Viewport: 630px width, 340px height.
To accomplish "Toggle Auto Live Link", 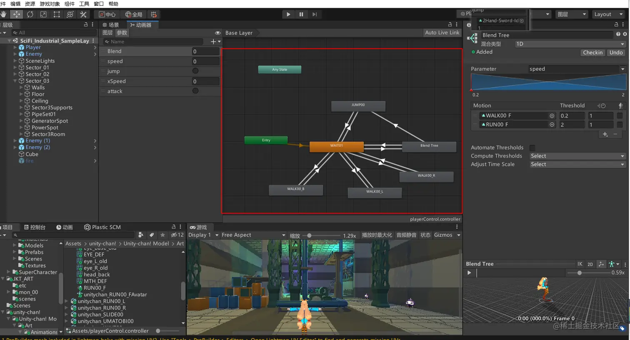I will [442, 32].
